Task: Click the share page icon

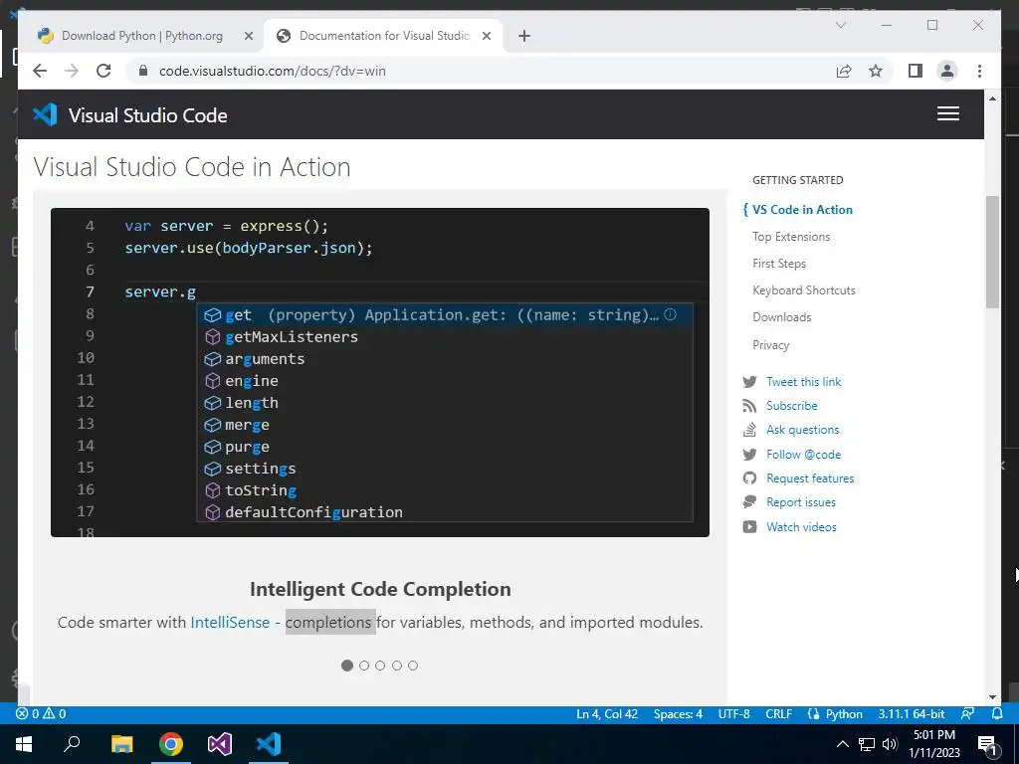Action: click(844, 71)
